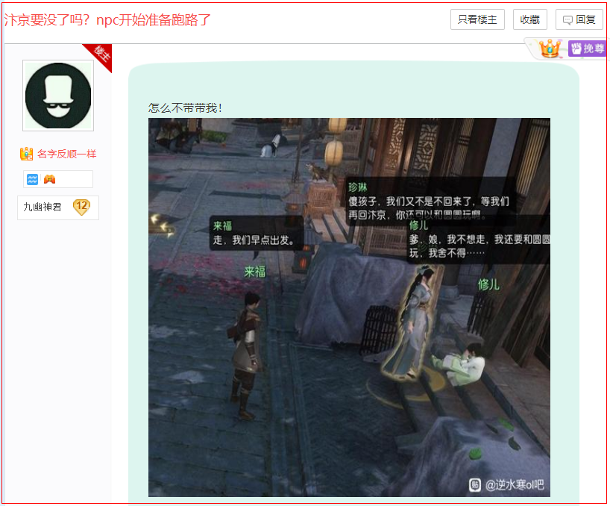Click 来福's dialogue box in the screenshot

pos(256,233)
